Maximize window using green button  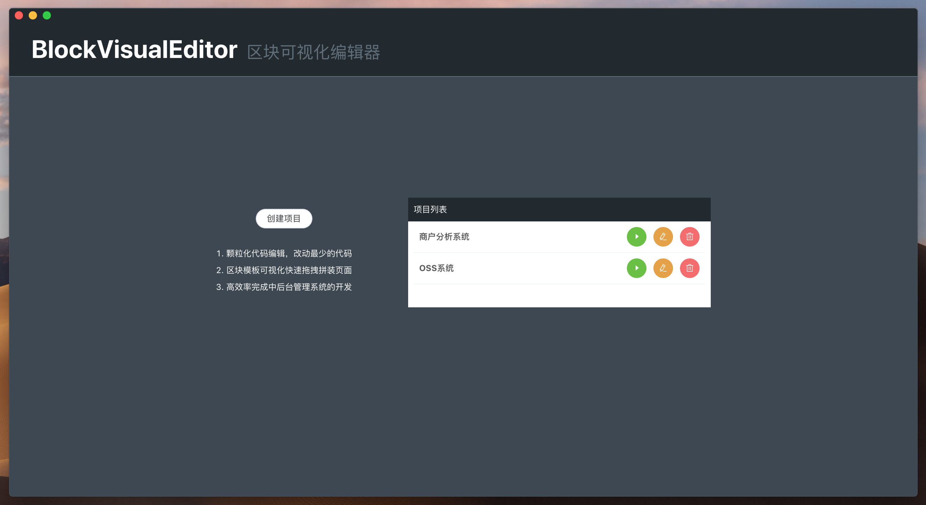[47, 15]
